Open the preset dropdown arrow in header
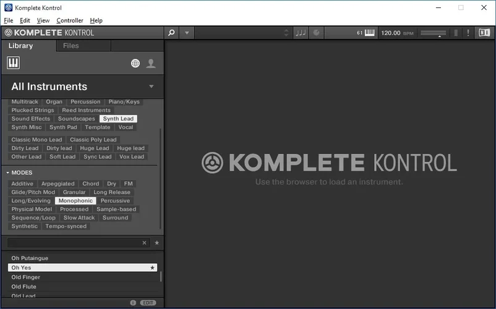The width and height of the screenshot is (496, 309). [187, 33]
